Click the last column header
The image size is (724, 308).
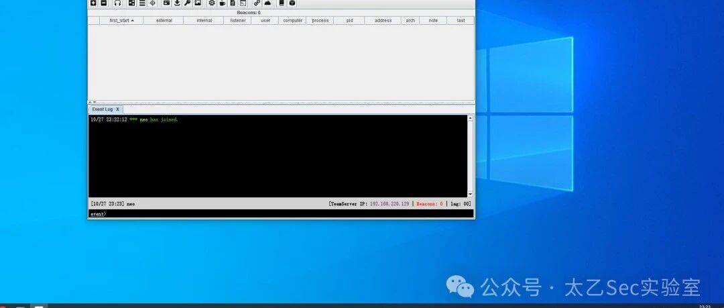[x=461, y=20]
